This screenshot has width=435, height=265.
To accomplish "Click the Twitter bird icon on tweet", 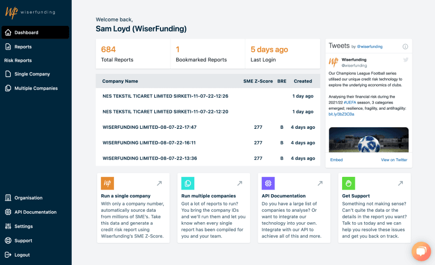I will point(405,60).
